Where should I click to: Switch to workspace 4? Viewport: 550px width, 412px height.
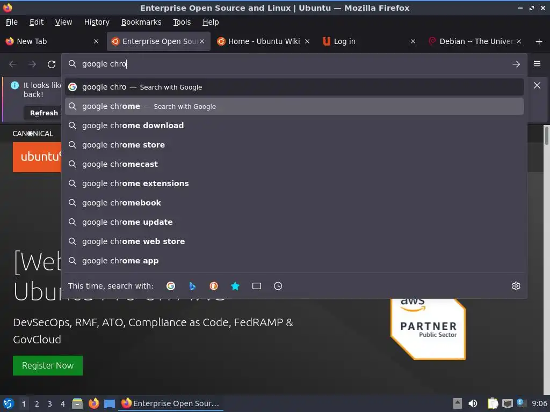(x=63, y=404)
